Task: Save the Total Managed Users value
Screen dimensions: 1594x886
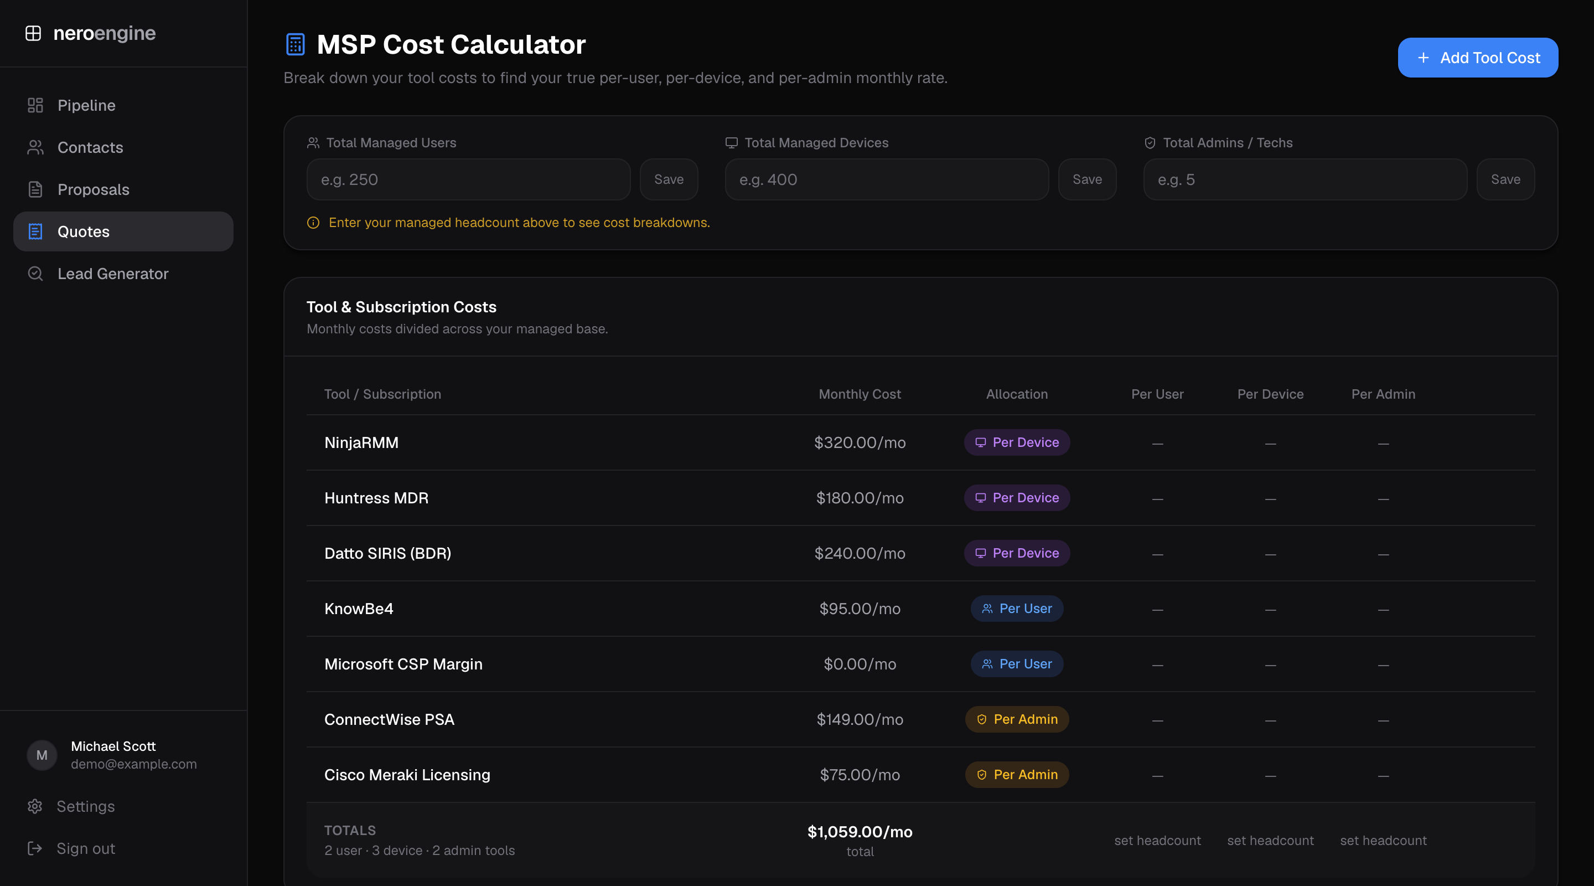Action: point(669,179)
